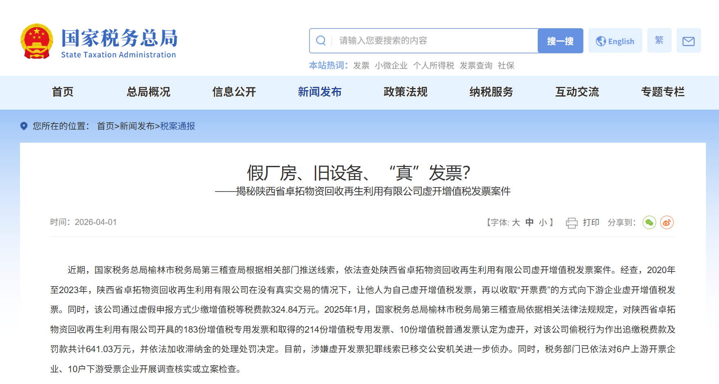This screenshot has width=719, height=384.
Task: Go to 税案通报 in the breadcrumb
Action: pyautogui.click(x=178, y=126)
